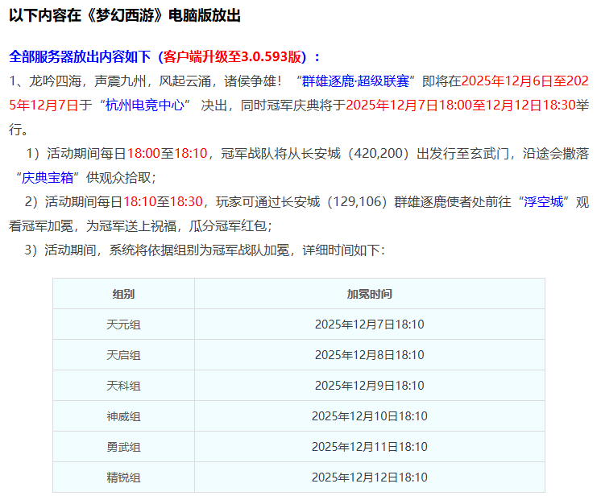Click the red text "客户端升级至3.0.593版"
Screen dimensions: 597x496
pyautogui.click(x=232, y=57)
